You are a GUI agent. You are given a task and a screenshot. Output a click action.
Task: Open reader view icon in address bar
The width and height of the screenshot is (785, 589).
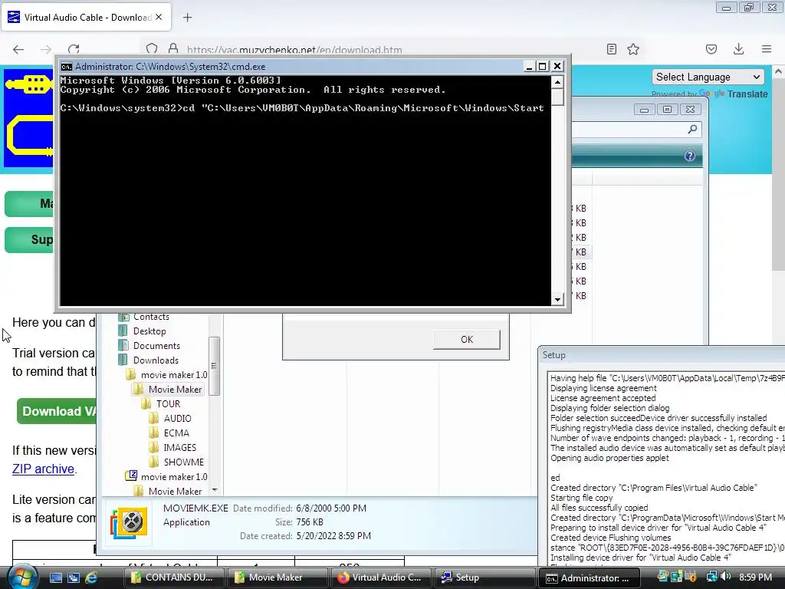(611, 49)
